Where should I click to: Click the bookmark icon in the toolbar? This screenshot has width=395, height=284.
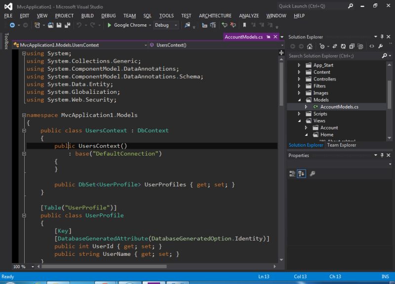[244, 25]
